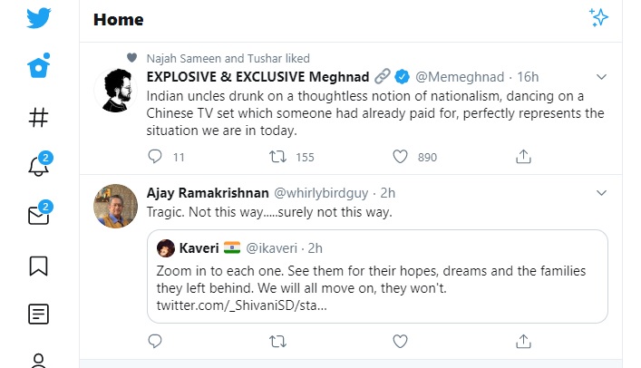Expand options chevron on Ajay's tweet
Image resolution: width=641 pixels, height=368 pixels.
[600, 193]
